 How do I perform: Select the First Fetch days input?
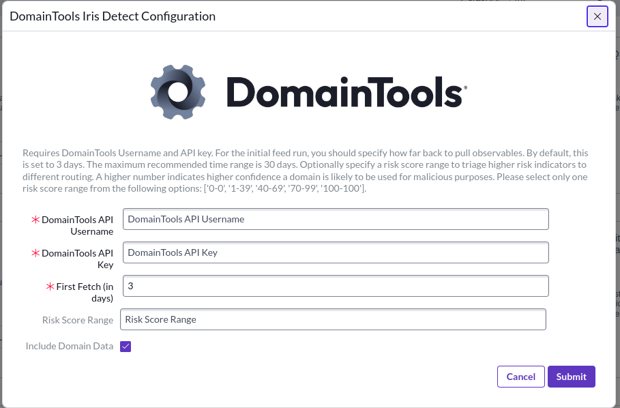point(336,286)
